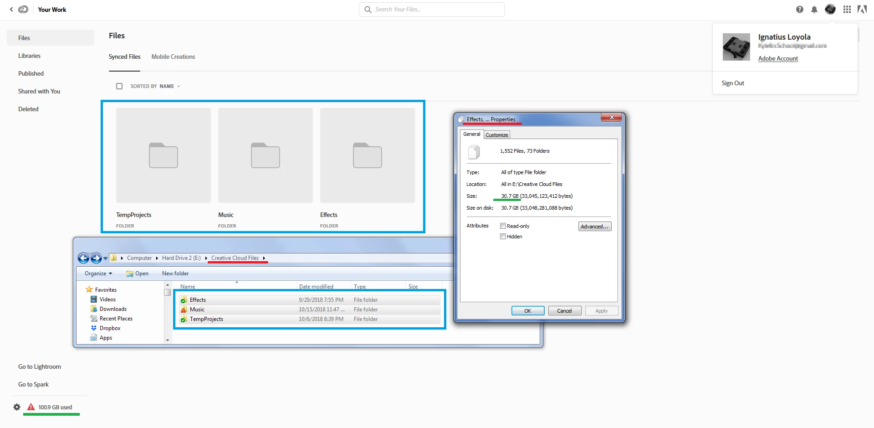Click the Explorer back navigation arrow
The width and height of the screenshot is (874, 428).
point(83,258)
